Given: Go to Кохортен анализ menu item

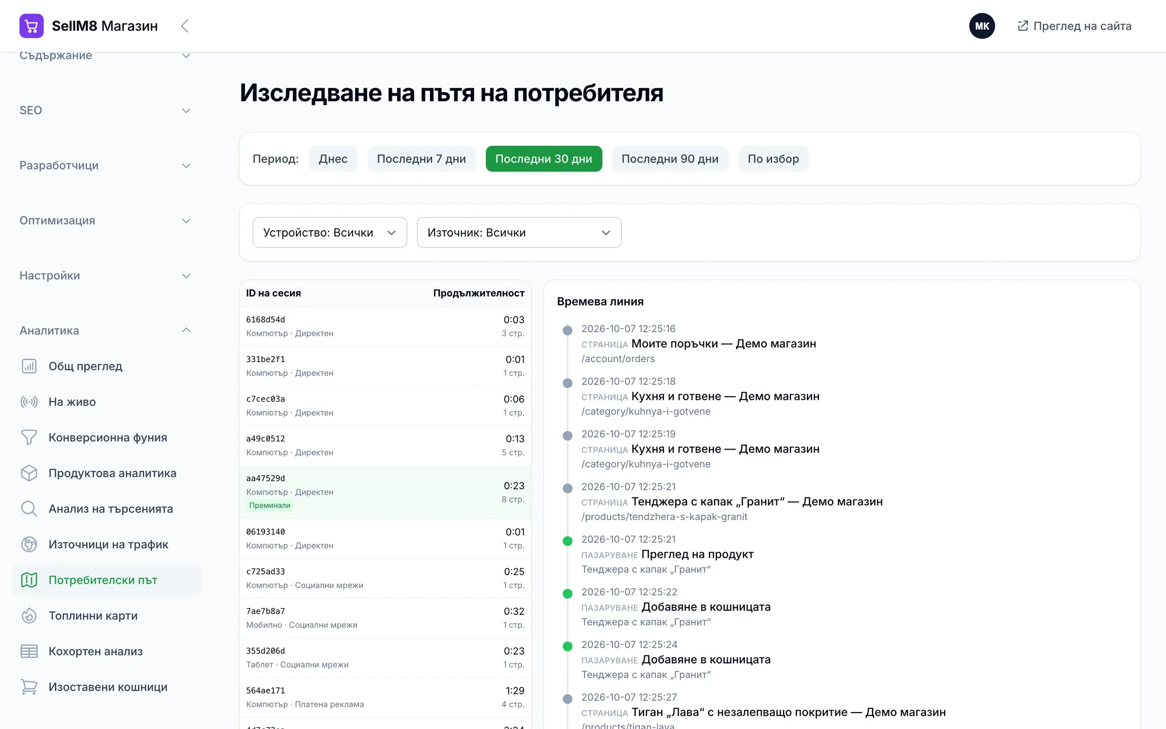Looking at the screenshot, I should (x=106, y=651).
